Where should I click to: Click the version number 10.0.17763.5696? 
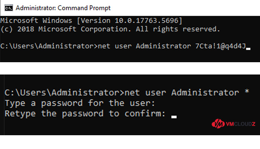146,20
